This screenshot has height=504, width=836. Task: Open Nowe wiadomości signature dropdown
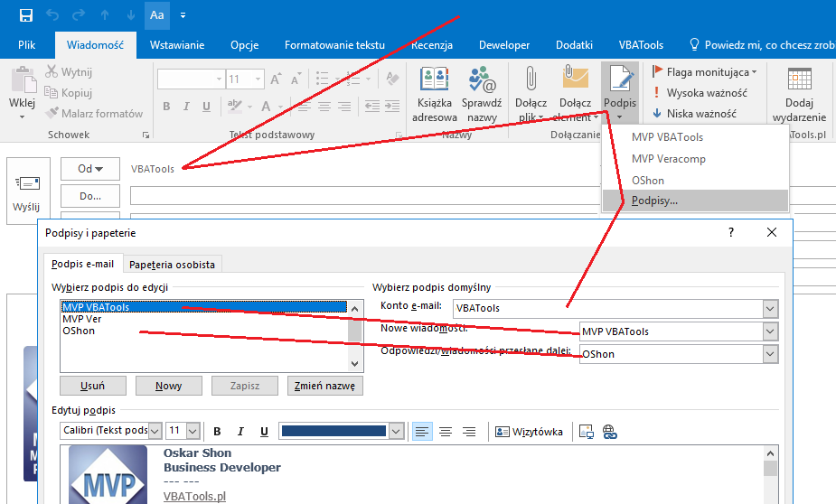770,331
